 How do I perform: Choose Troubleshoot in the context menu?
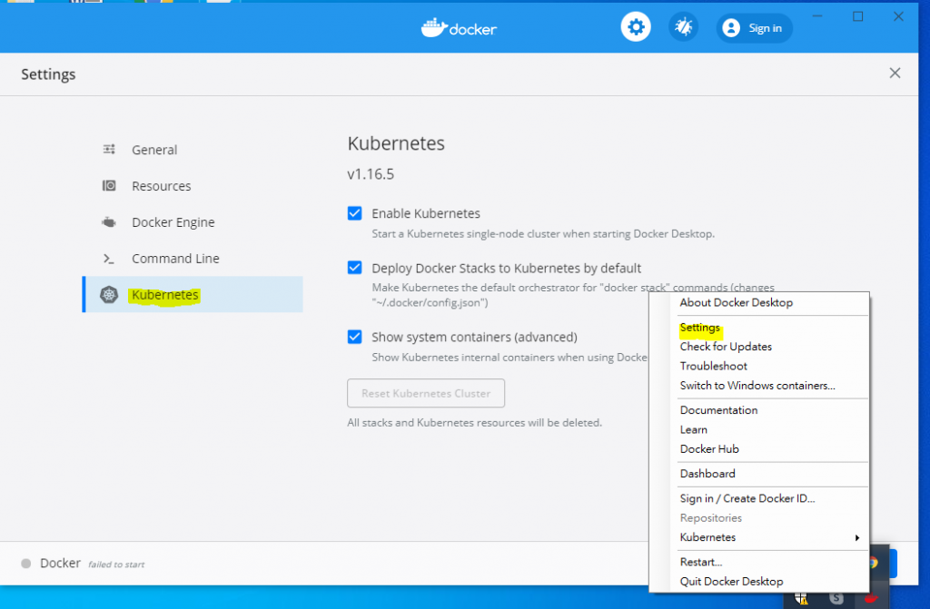pyautogui.click(x=713, y=366)
